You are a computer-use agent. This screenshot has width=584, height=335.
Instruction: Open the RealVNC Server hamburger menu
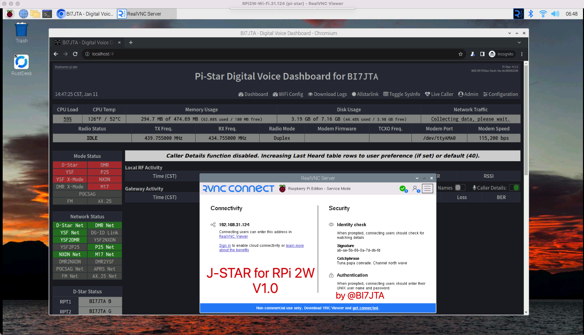tap(427, 189)
